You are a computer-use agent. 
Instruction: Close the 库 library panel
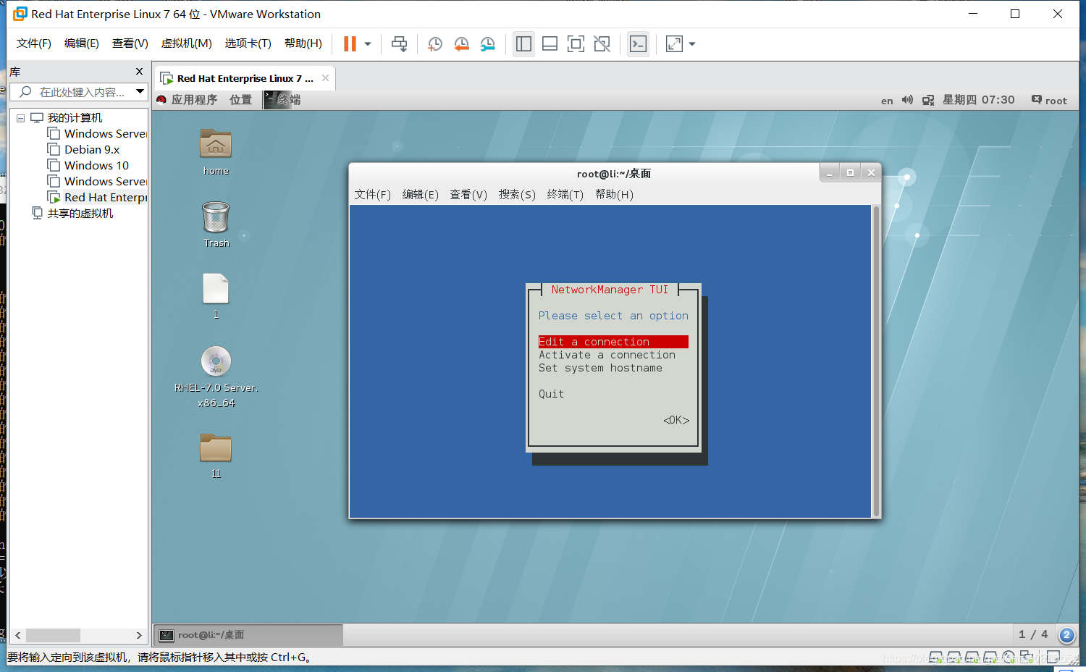point(139,72)
